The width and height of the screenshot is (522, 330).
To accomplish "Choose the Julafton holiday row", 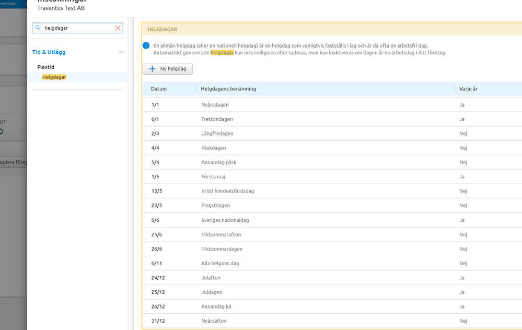I will click(x=211, y=278).
